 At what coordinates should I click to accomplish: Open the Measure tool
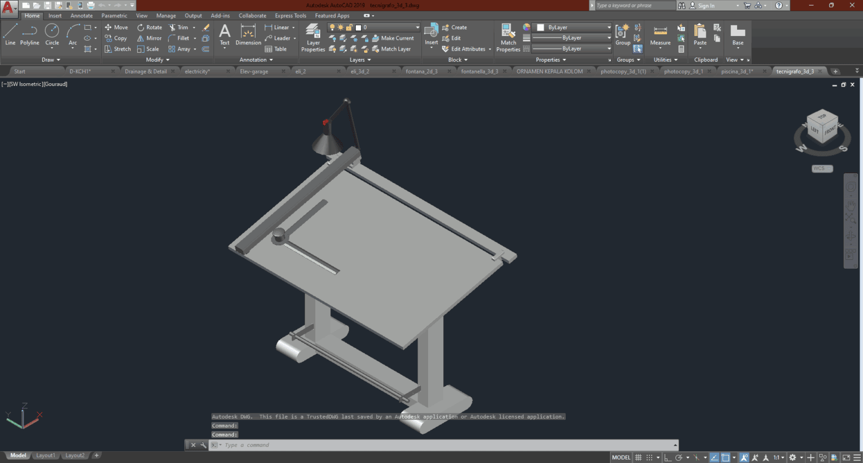point(660,35)
